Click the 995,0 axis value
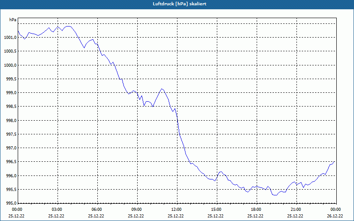 [12, 203]
